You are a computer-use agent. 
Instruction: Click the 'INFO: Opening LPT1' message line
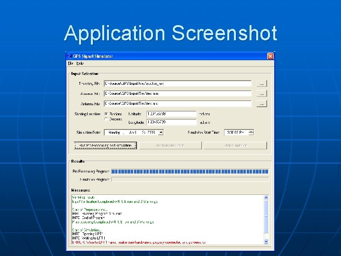88,234
